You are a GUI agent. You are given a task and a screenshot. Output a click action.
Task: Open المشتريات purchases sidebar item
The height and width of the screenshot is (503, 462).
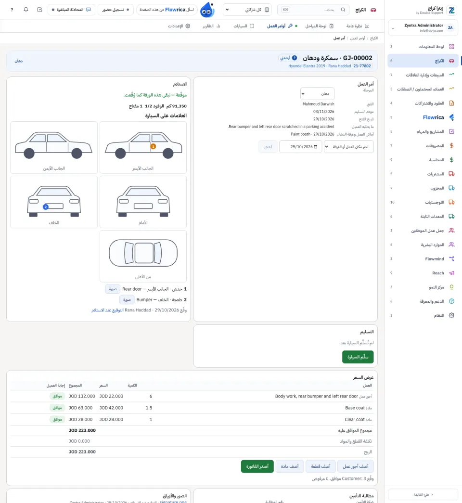(x=423, y=174)
